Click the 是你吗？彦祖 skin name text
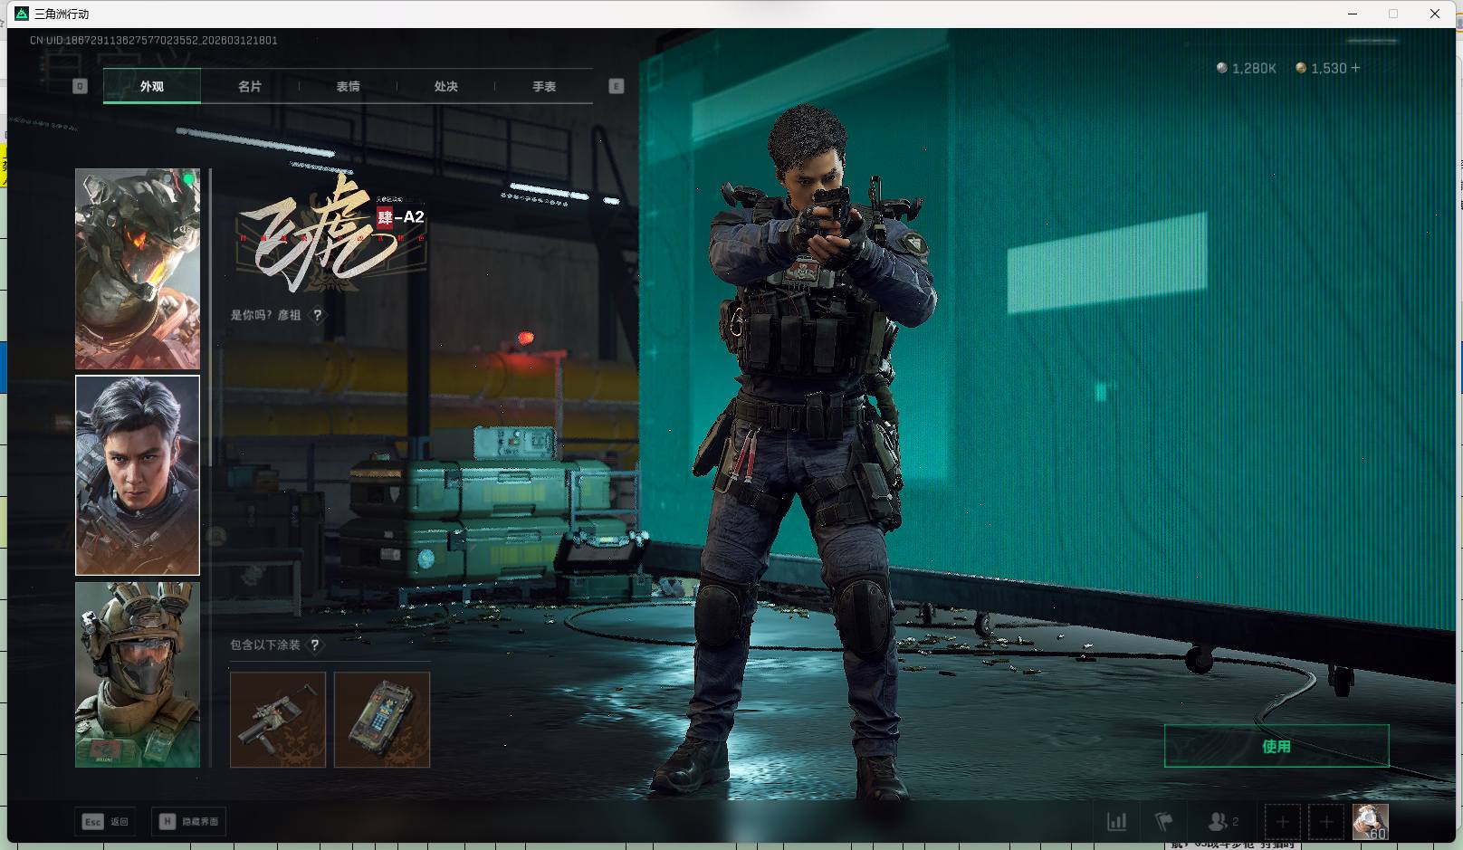 (x=265, y=315)
